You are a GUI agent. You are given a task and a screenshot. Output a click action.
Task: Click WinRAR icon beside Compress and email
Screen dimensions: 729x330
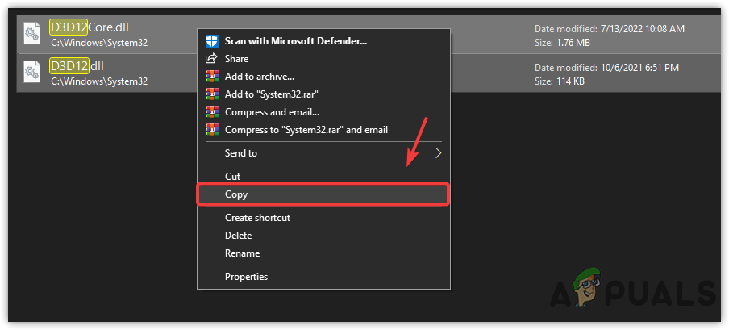(x=212, y=111)
